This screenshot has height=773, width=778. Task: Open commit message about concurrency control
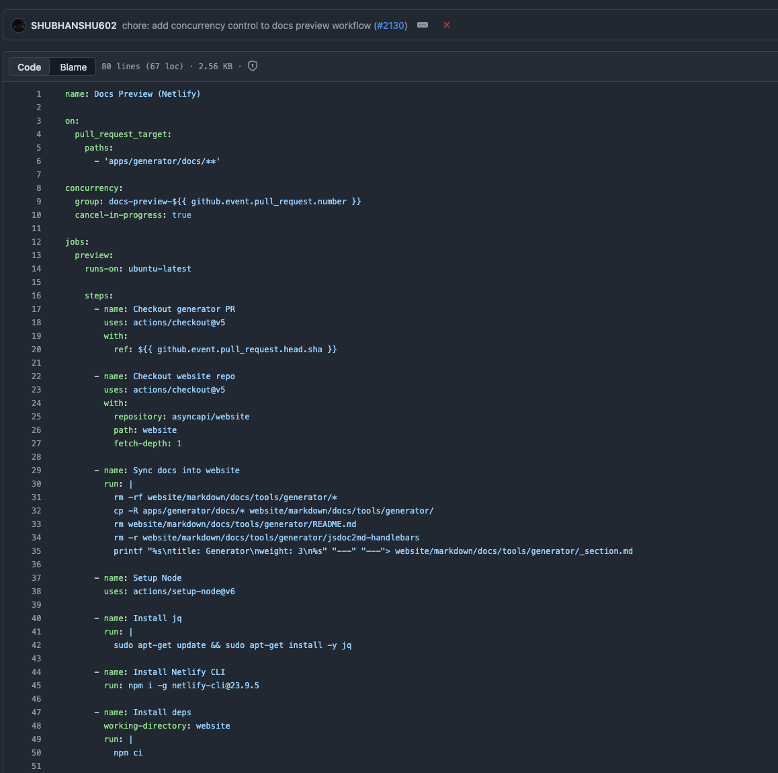246,26
